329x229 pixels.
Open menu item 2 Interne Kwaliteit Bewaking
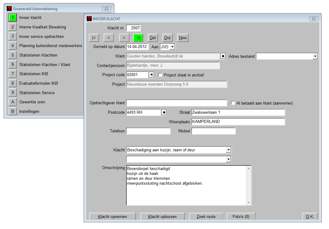(13, 27)
